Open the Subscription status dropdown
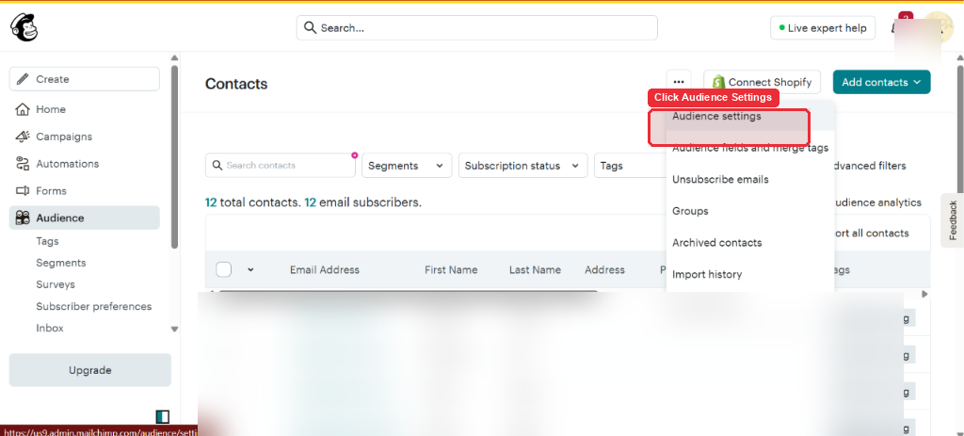The image size is (964, 436). (x=522, y=166)
